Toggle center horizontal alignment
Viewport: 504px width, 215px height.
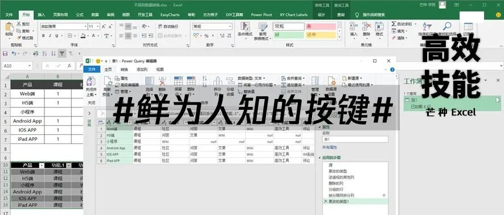coord(128,36)
